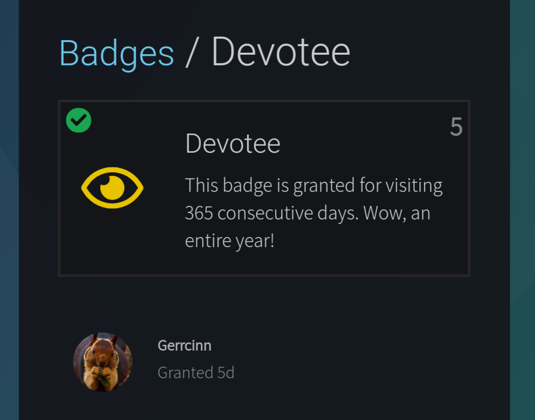Screen dimensions: 535x420
Task: Click the green checkmark icon
Action: point(78,121)
